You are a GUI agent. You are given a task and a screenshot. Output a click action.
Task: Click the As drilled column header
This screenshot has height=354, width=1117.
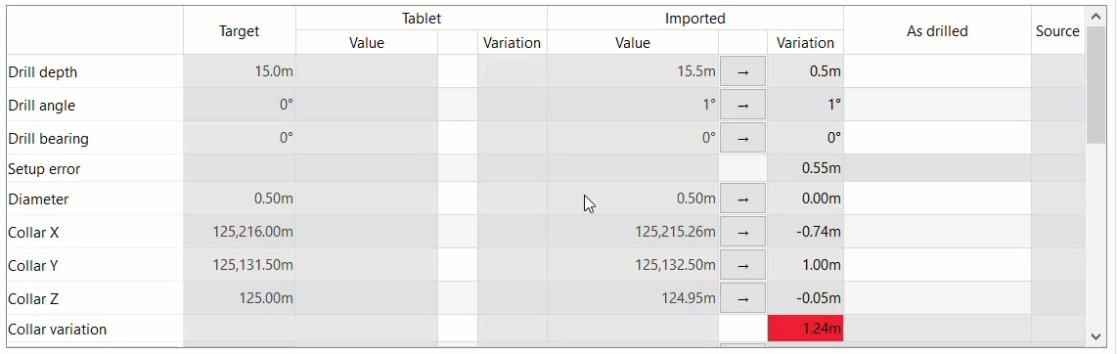click(937, 30)
